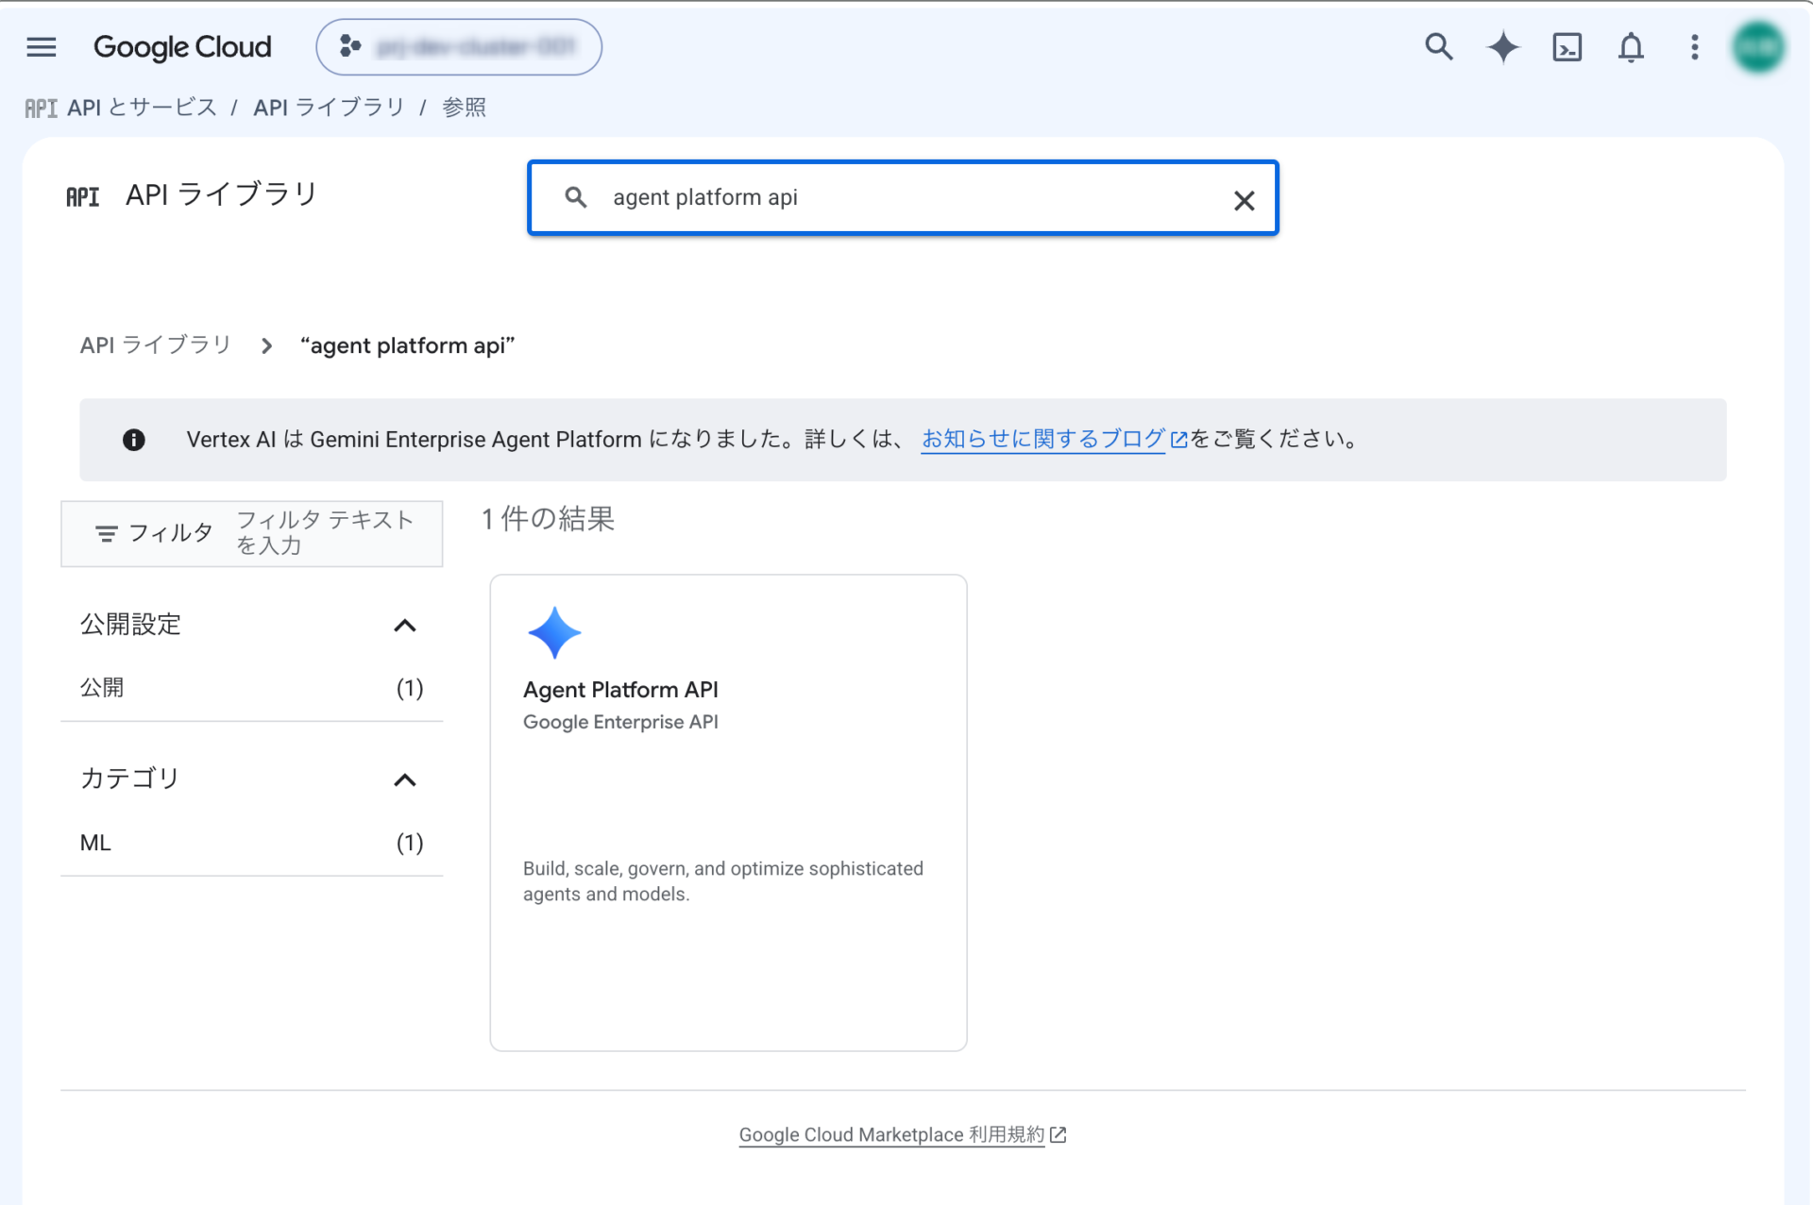This screenshot has width=1813, height=1205.
Task: Click the API icon beside page title
Action: tap(83, 196)
